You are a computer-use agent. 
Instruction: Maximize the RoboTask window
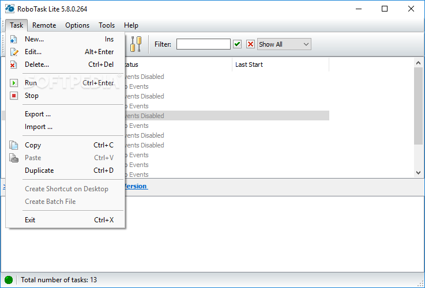point(384,9)
